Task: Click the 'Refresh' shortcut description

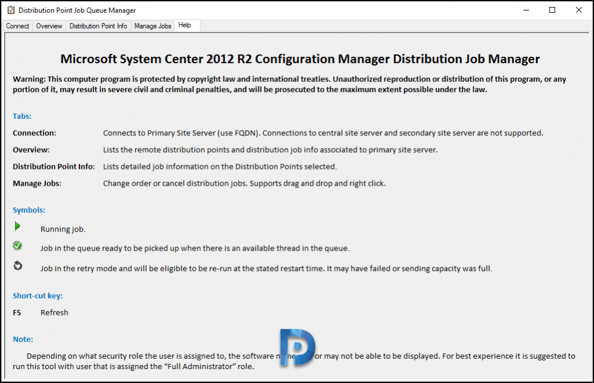Action: click(54, 313)
